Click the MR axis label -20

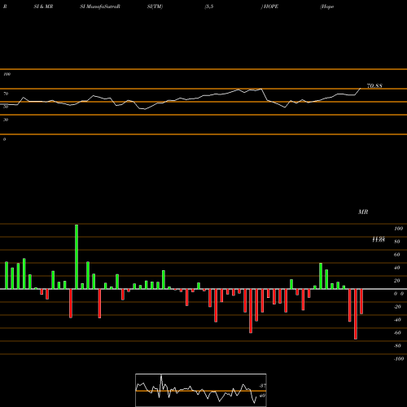coord(397,307)
